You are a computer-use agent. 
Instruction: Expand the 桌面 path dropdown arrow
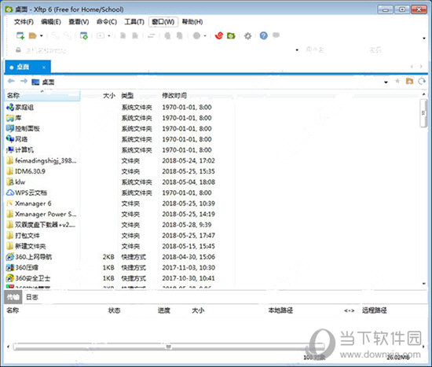point(386,82)
